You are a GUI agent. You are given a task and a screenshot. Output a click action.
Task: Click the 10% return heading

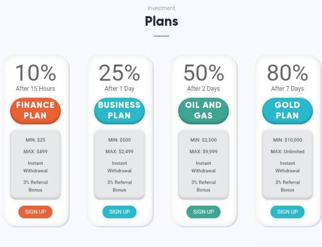click(x=35, y=73)
